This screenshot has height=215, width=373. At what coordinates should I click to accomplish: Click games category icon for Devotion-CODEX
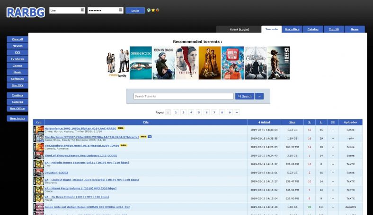[38, 173]
